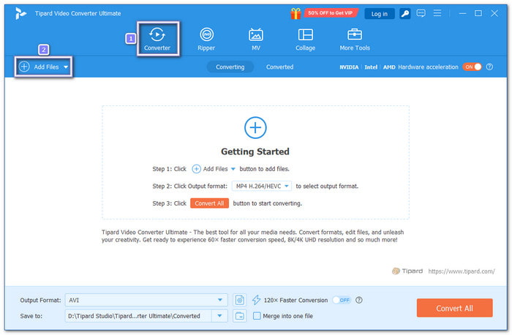Open the feedback chat icon

(421, 13)
